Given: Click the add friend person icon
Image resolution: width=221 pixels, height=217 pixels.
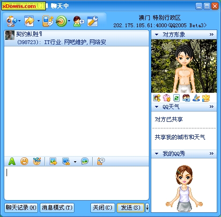Looking at the screenshot, I should click(x=79, y=21).
